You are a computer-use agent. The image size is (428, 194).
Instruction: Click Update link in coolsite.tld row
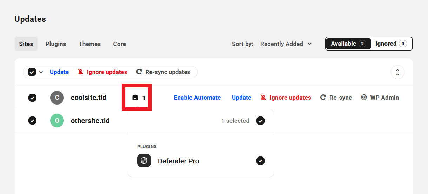[x=241, y=98]
